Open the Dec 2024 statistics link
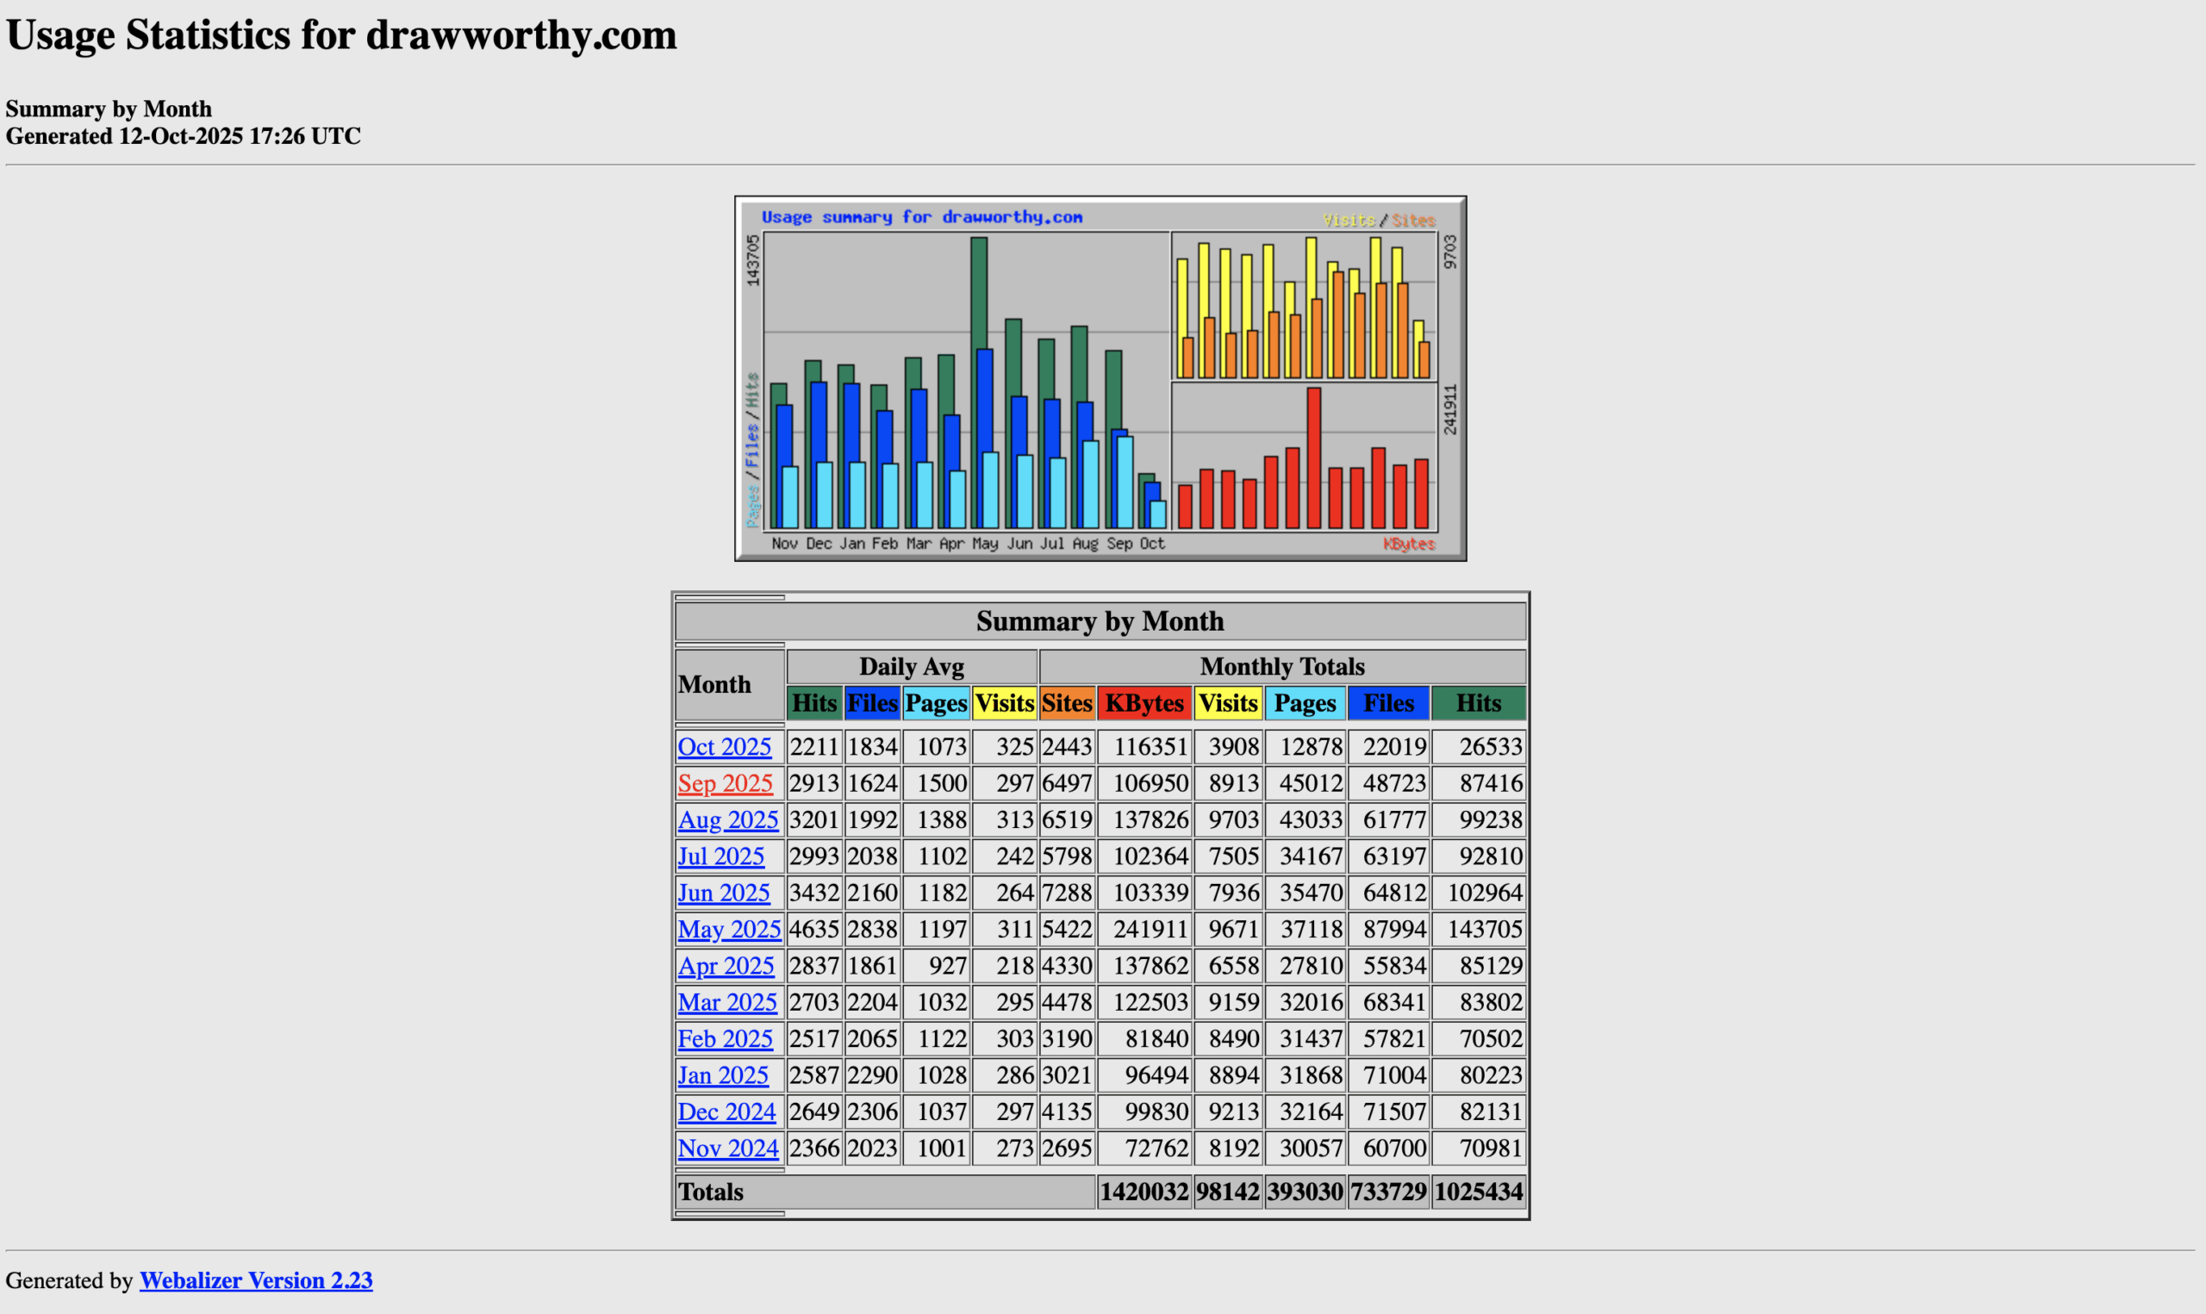This screenshot has height=1314, width=2206. click(x=726, y=1112)
